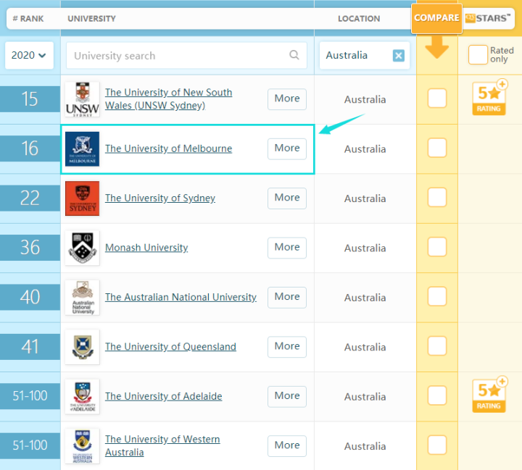Image resolution: width=522 pixels, height=470 pixels.
Task: Open The University of Western Australia link
Action: point(162,445)
